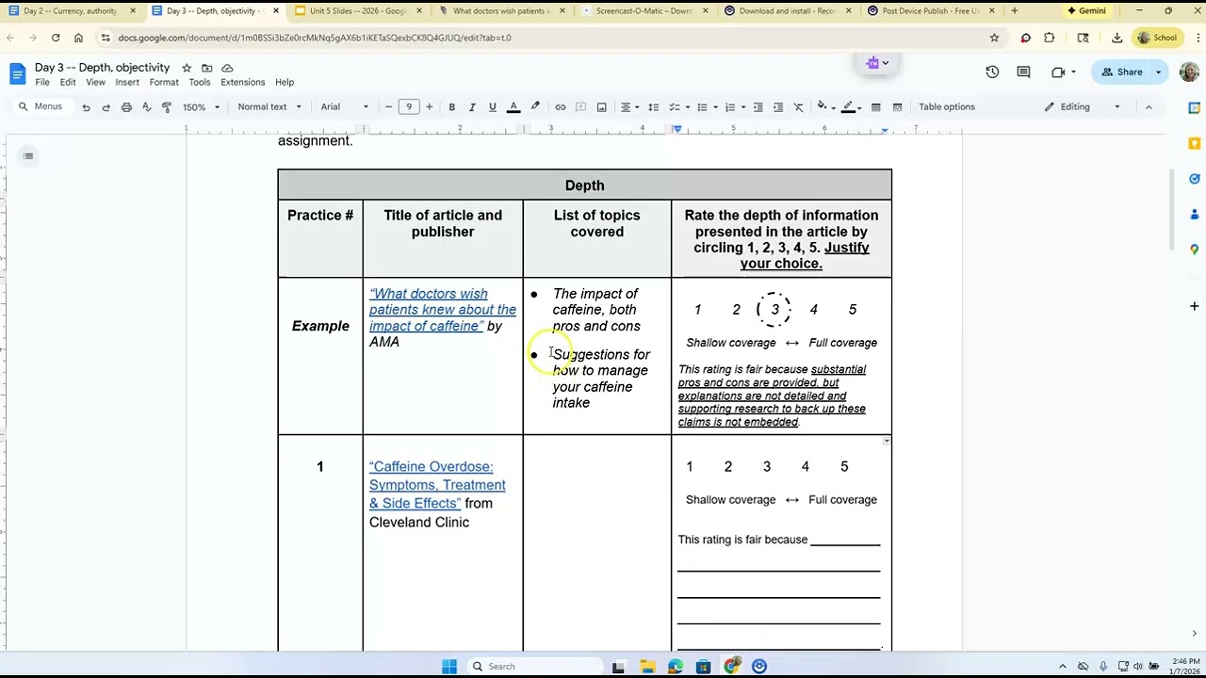Toggle underline formatting

(x=492, y=107)
